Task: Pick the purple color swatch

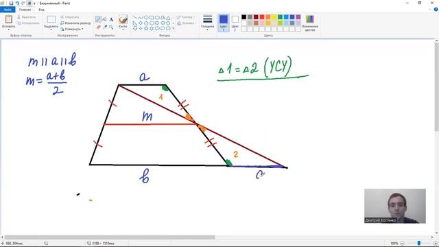Action: point(298,17)
